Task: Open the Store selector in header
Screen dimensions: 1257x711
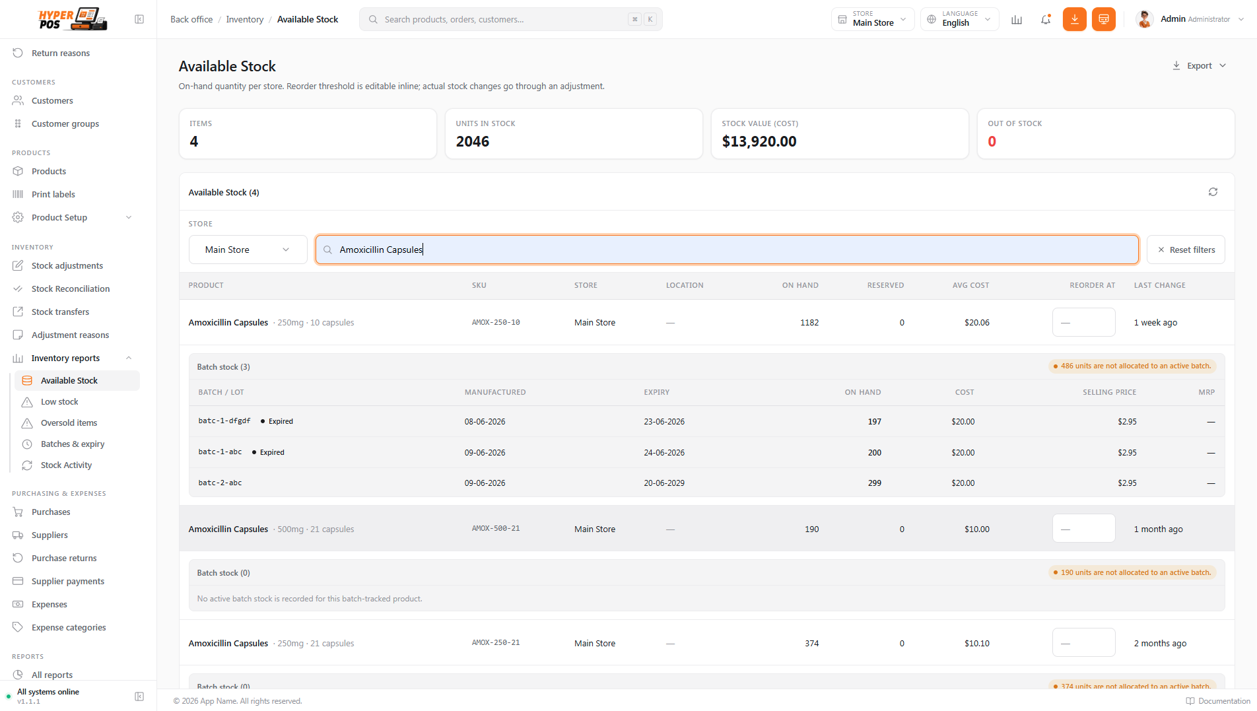Action: (x=873, y=19)
